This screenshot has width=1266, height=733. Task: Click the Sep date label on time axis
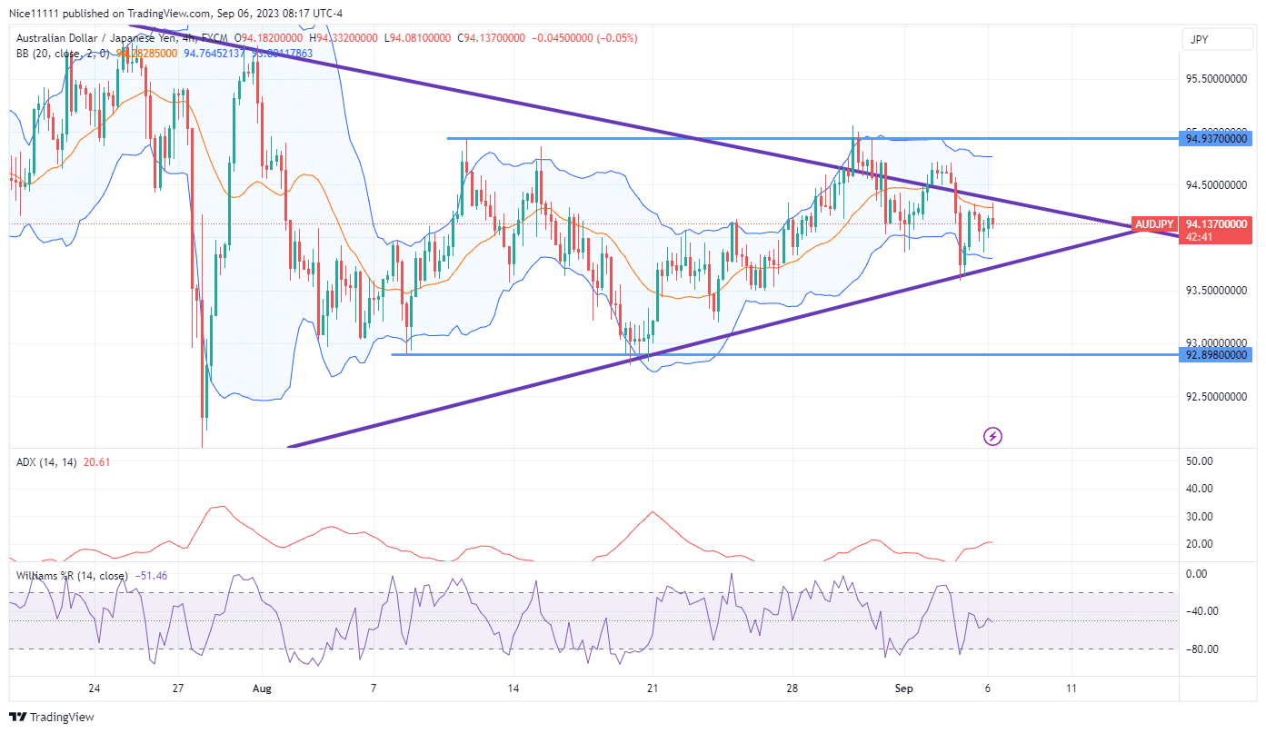pyautogui.click(x=904, y=688)
